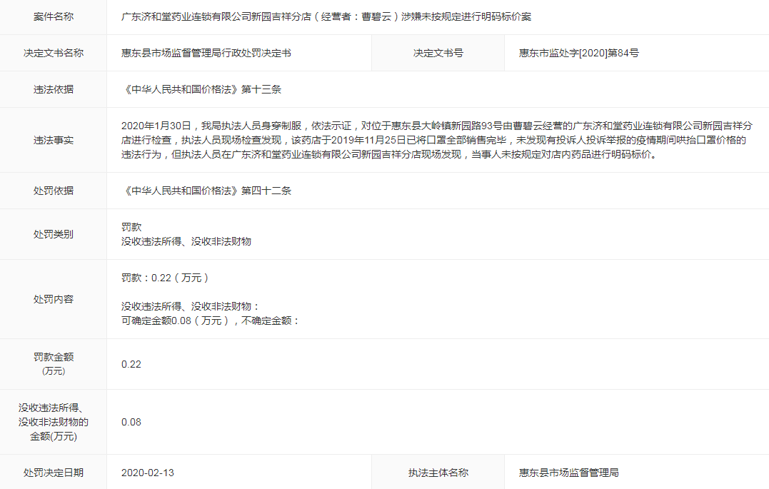Click the "违法事实" row label
This screenshot has width=769, height=489.
pyautogui.click(x=54, y=140)
